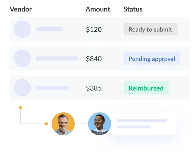Click the yellow dot left of man's photo
This screenshot has height=159, width=195.
[46, 124]
